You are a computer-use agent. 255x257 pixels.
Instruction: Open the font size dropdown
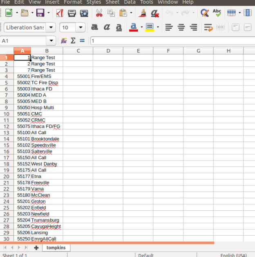click(80, 27)
